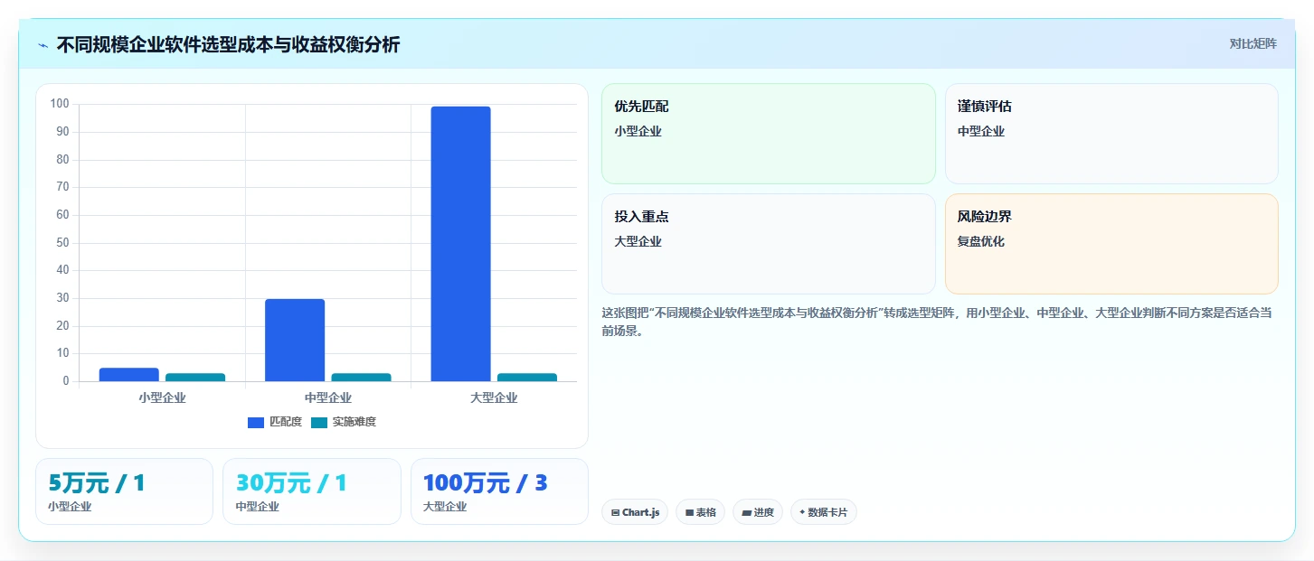Click the 大型企业 x-axis label

tap(494, 397)
